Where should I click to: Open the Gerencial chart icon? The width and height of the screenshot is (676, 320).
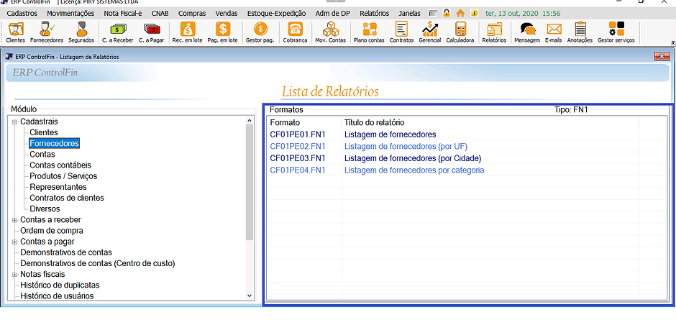(430, 33)
